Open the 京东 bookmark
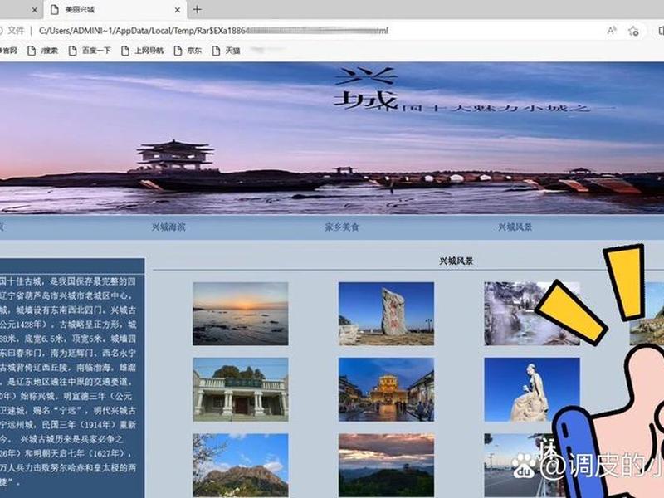The width and height of the screenshot is (664, 498). [188, 51]
